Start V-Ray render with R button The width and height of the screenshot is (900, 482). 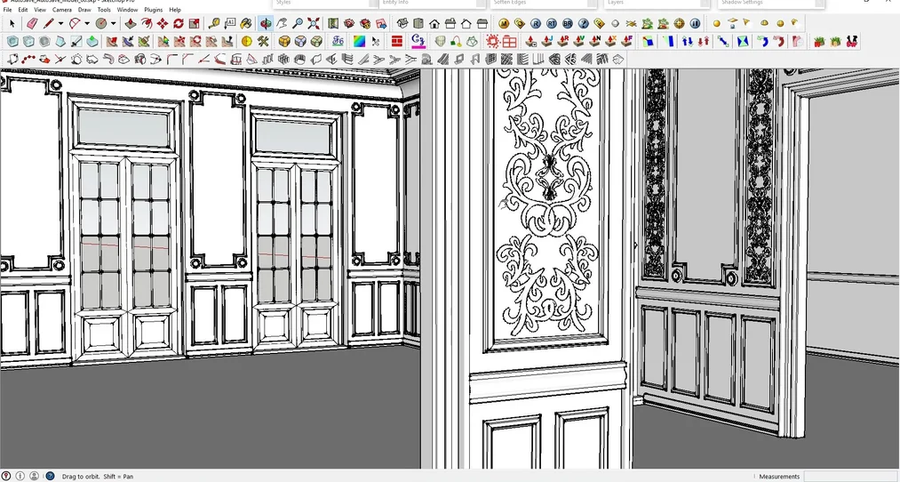(536, 23)
